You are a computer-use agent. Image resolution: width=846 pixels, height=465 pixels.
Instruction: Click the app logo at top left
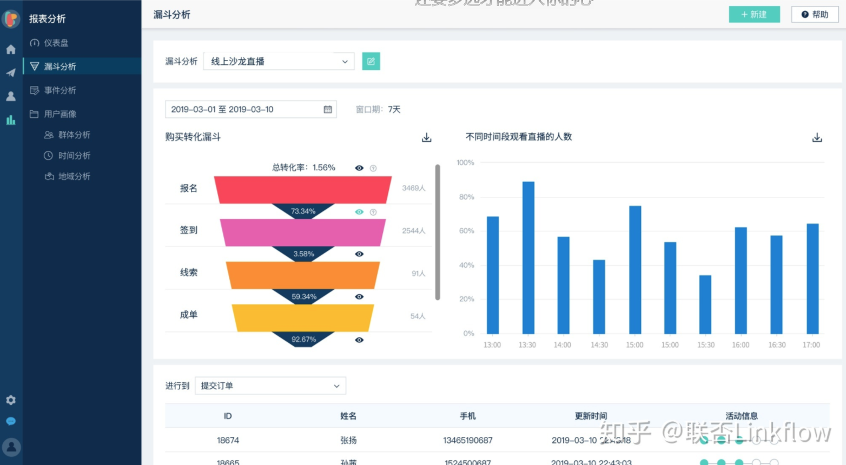[x=11, y=19]
